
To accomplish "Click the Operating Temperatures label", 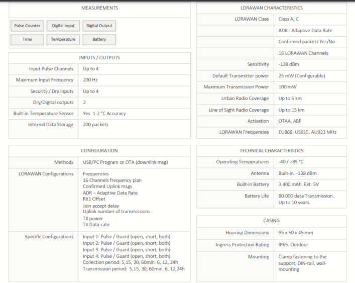I will pos(242,162).
